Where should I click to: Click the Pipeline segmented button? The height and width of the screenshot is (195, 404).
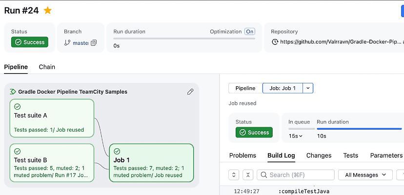click(245, 88)
